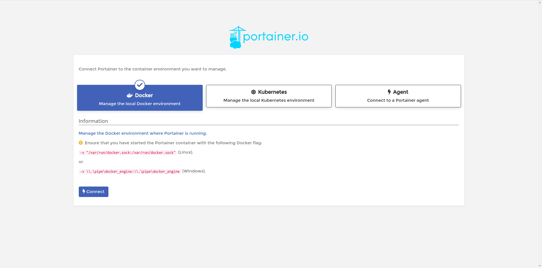Click the blue 'Manage the Docker environment' text
Viewport: 542px width, 268px height.
coord(143,133)
